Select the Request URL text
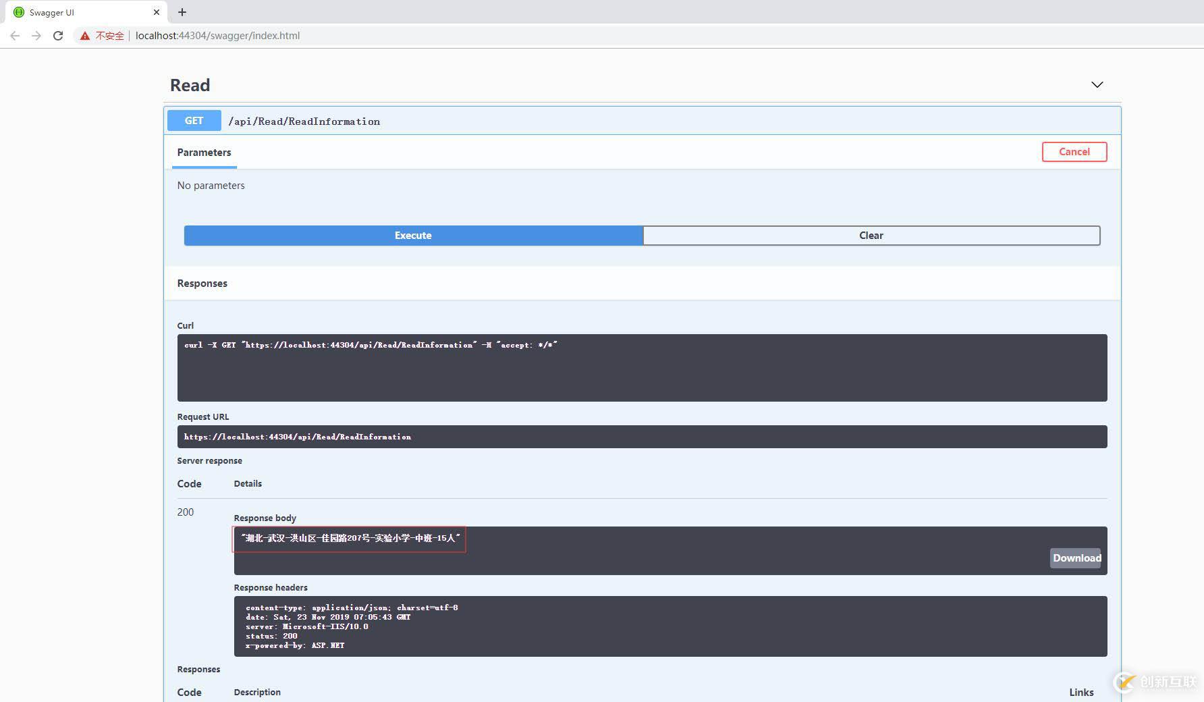Image resolution: width=1204 pixels, height=702 pixels. coord(298,436)
